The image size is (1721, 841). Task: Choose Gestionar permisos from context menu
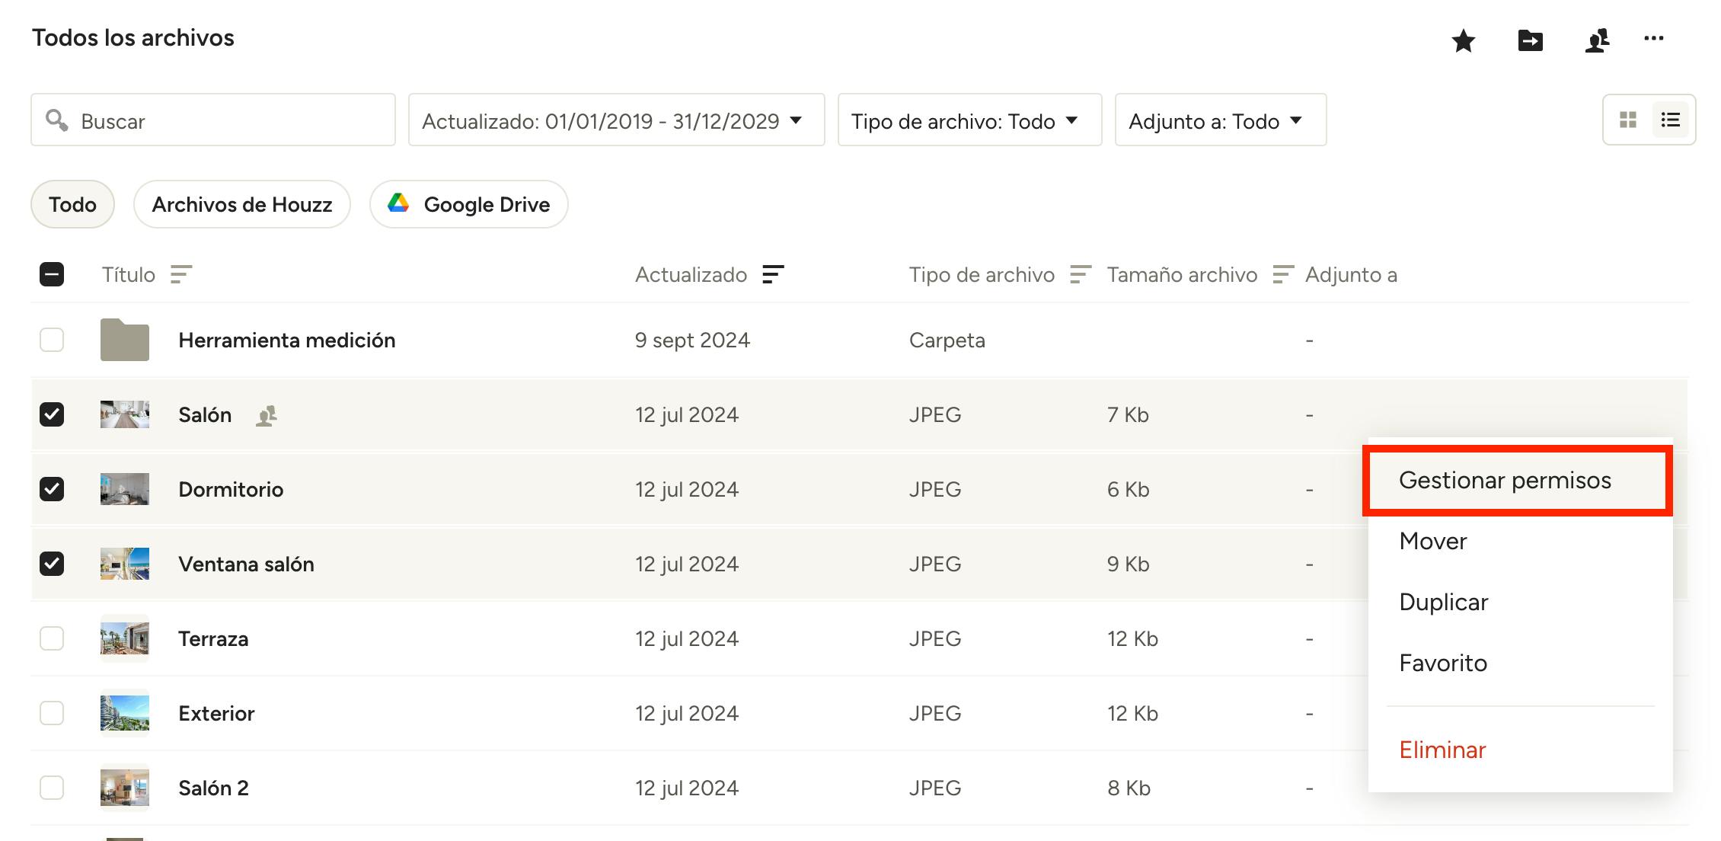[1505, 481]
